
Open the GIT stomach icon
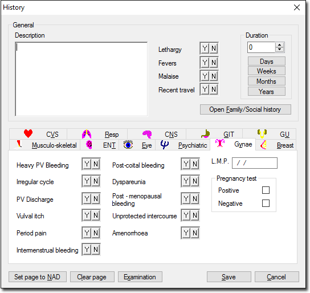coord(205,134)
